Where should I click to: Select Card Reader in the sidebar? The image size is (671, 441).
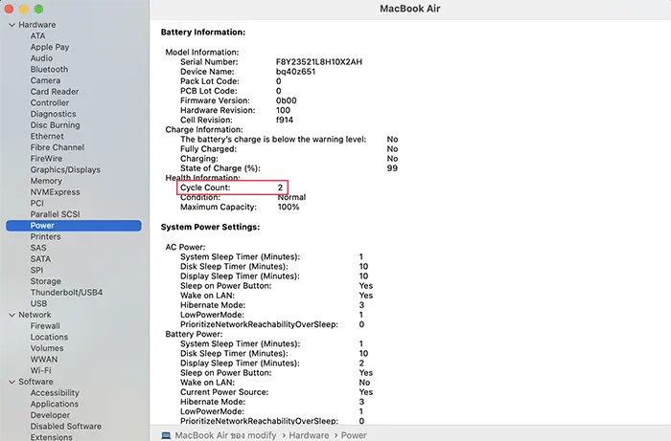click(55, 92)
